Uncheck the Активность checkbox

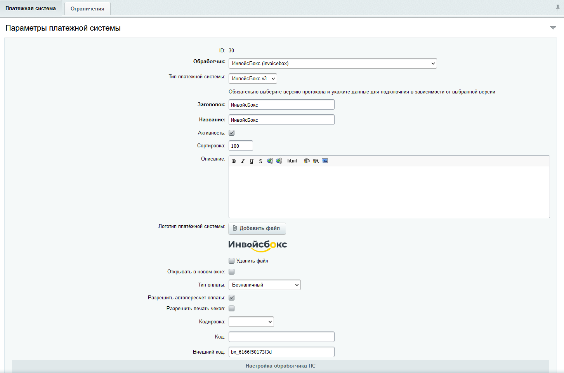(232, 133)
